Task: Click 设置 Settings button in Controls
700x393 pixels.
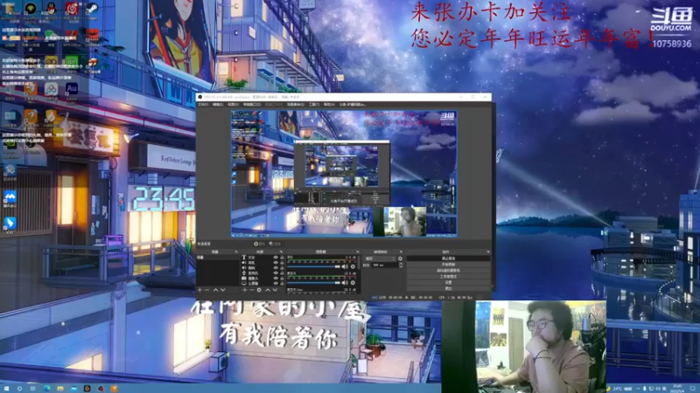Action: click(448, 282)
